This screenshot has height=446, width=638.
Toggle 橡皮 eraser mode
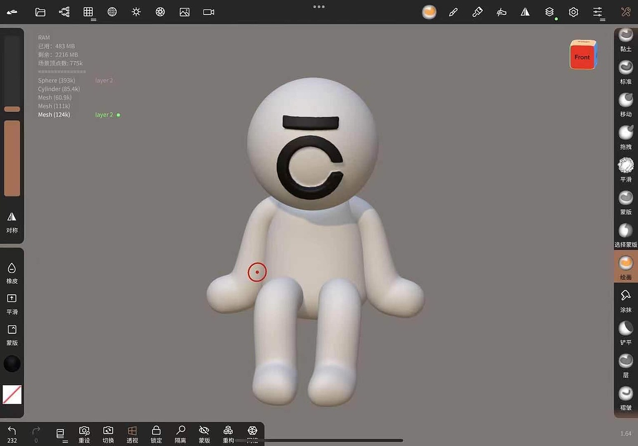point(12,273)
